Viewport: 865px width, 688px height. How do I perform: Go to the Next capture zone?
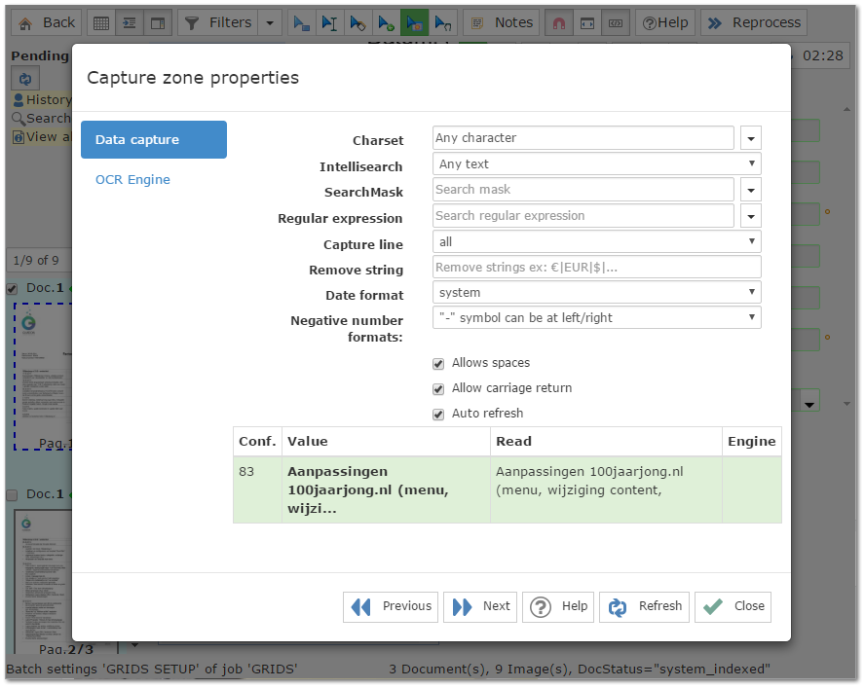pyautogui.click(x=480, y=607)
